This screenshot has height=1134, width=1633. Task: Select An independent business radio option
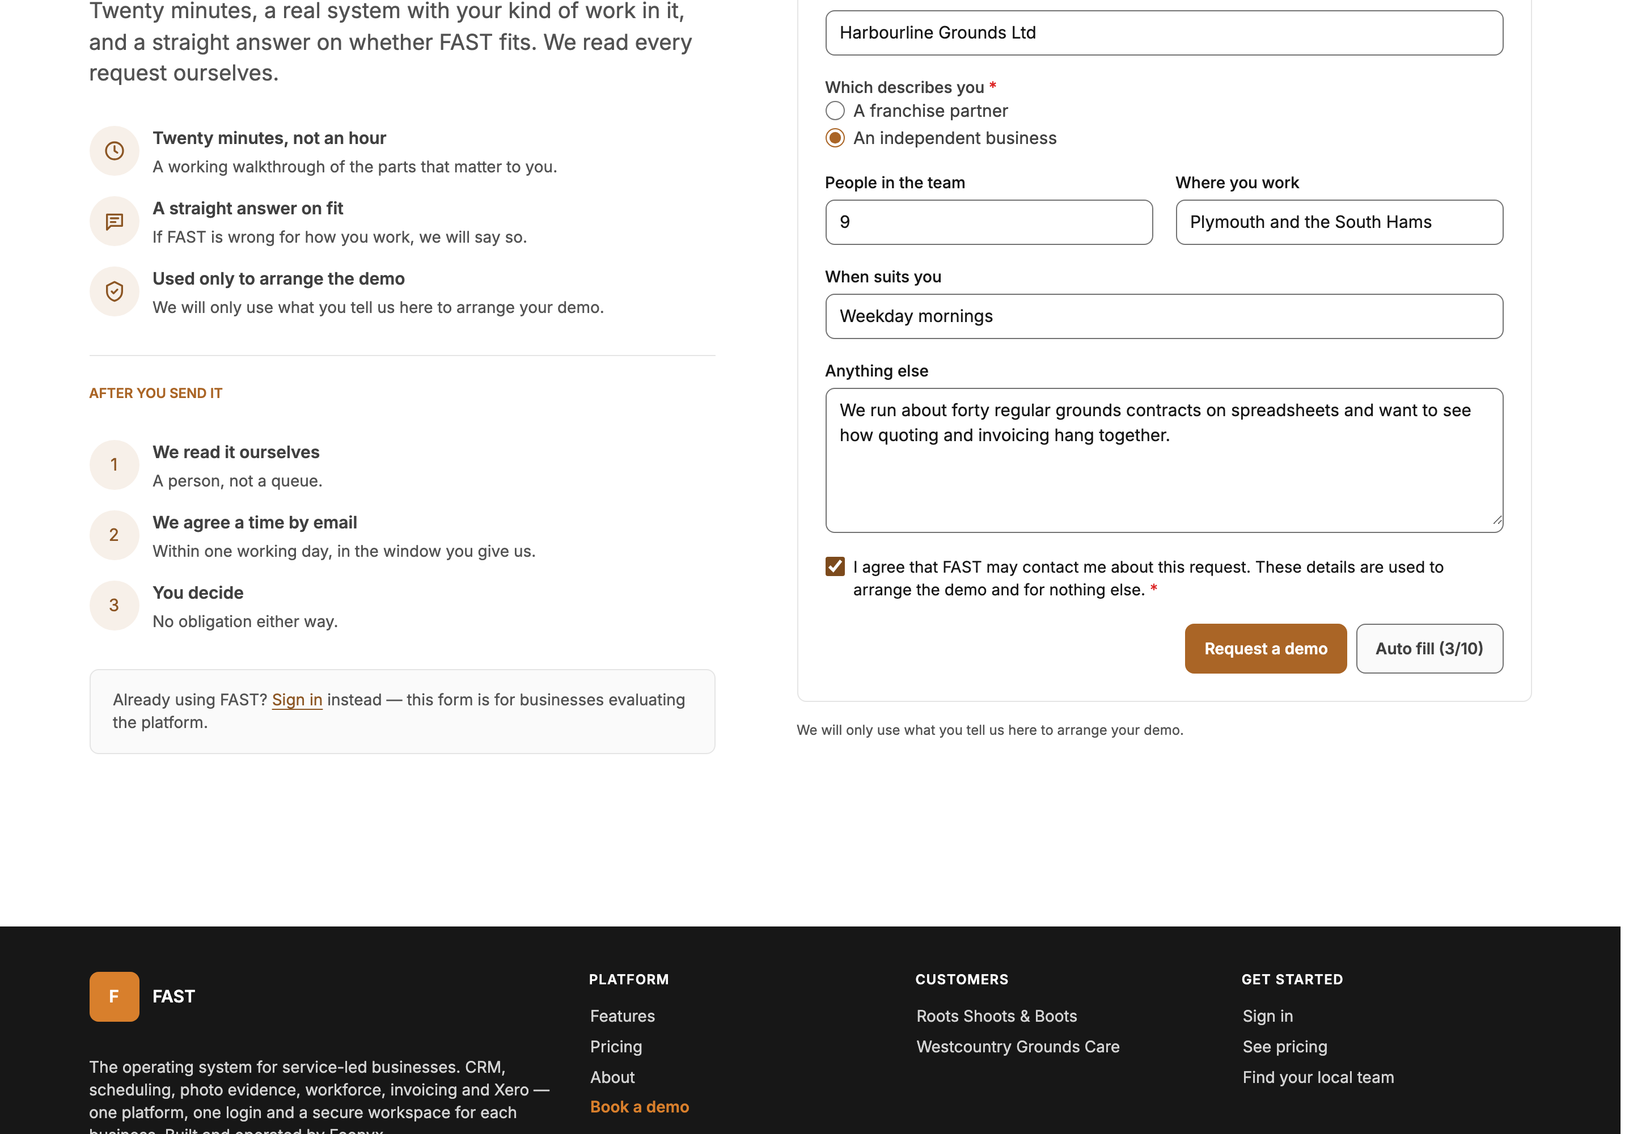[x=835, y=138]
